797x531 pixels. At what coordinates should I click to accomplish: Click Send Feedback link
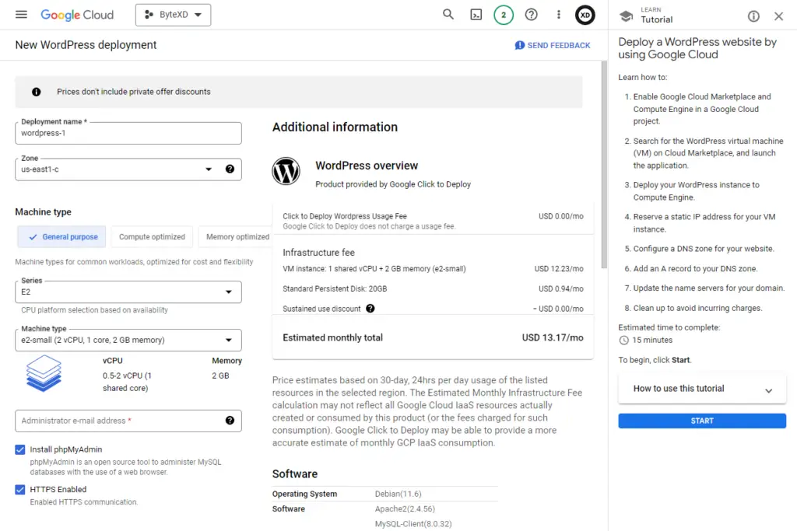pos(553,45)
